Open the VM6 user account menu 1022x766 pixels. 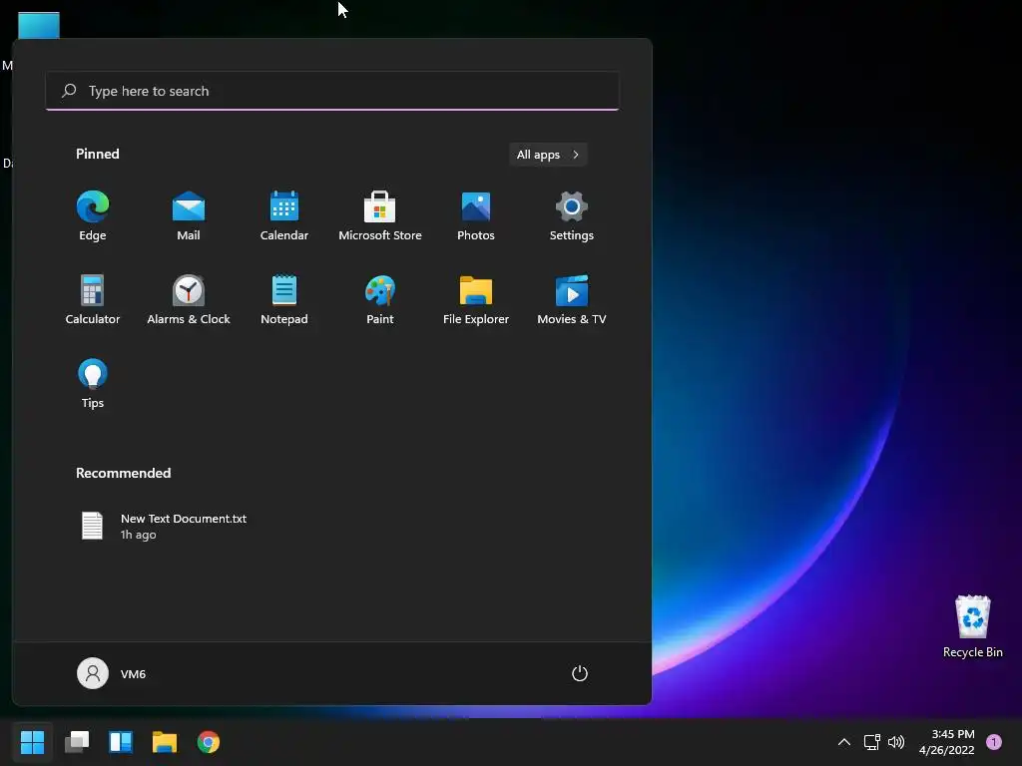click(112, 673)
